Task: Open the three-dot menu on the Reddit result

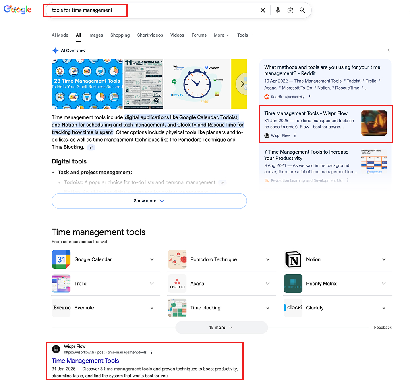Action: tap(309, 96)
